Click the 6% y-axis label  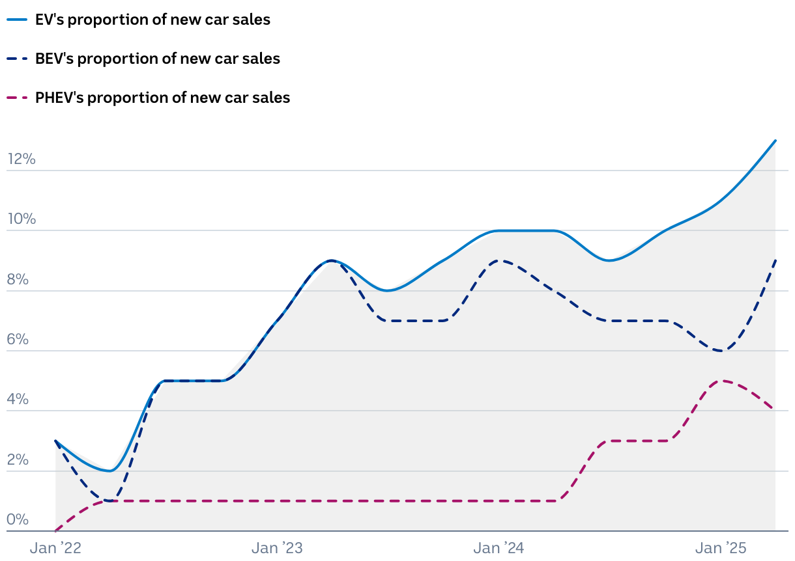[18, 340]
